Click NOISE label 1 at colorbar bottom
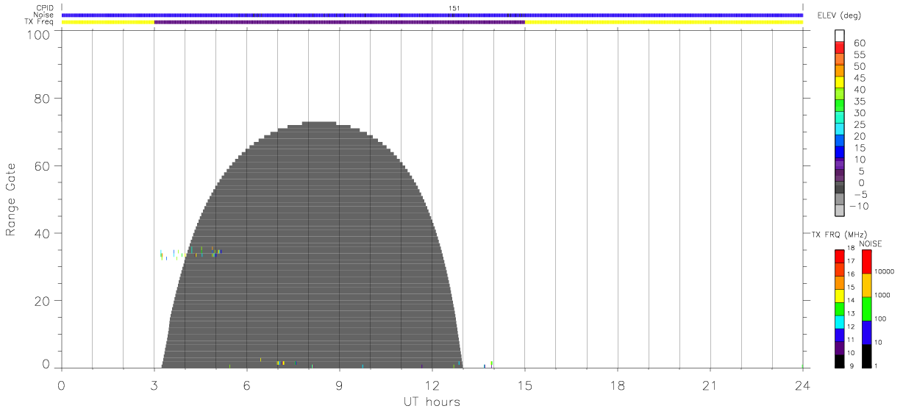The width and height of the screenshot is (903, 417). (x=877, y=366)
